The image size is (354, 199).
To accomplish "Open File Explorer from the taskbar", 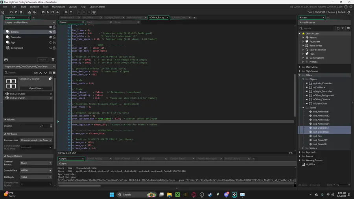I will point(169,195).
